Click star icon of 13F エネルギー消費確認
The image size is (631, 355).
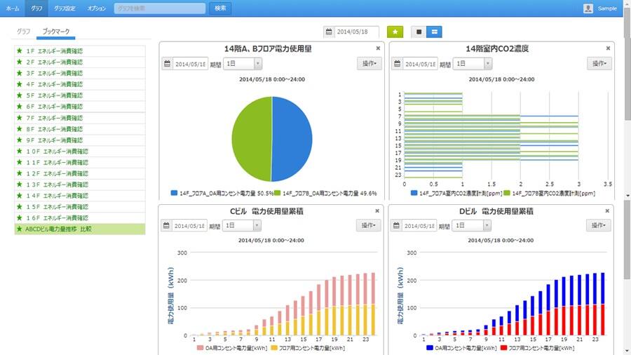tap(20, 185)
